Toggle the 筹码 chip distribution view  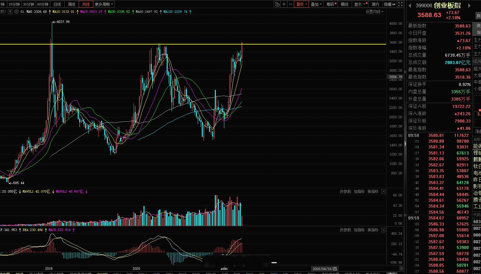pyautogui.click(x=331, y=4)
